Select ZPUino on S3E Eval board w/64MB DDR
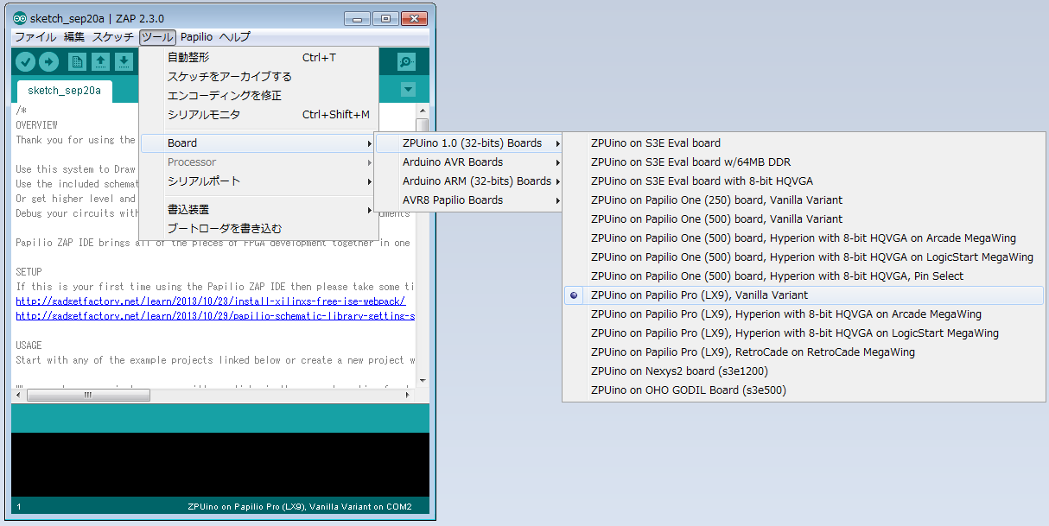The image size is (1049, 526). coord(804,162)
